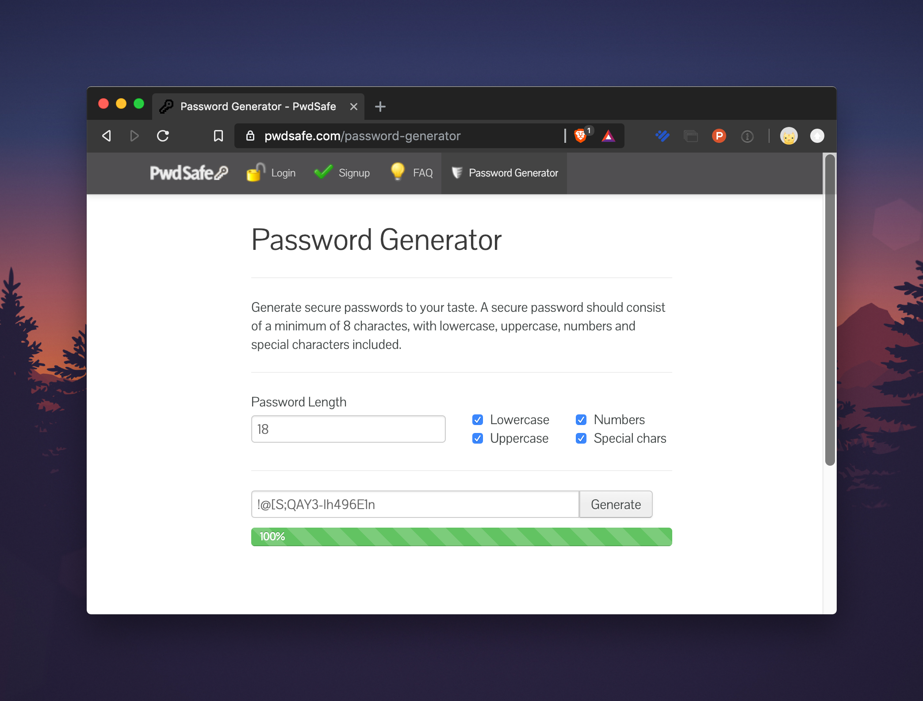
Task: Toggle the Uppercase checkbox
Action: pos(478,438)
